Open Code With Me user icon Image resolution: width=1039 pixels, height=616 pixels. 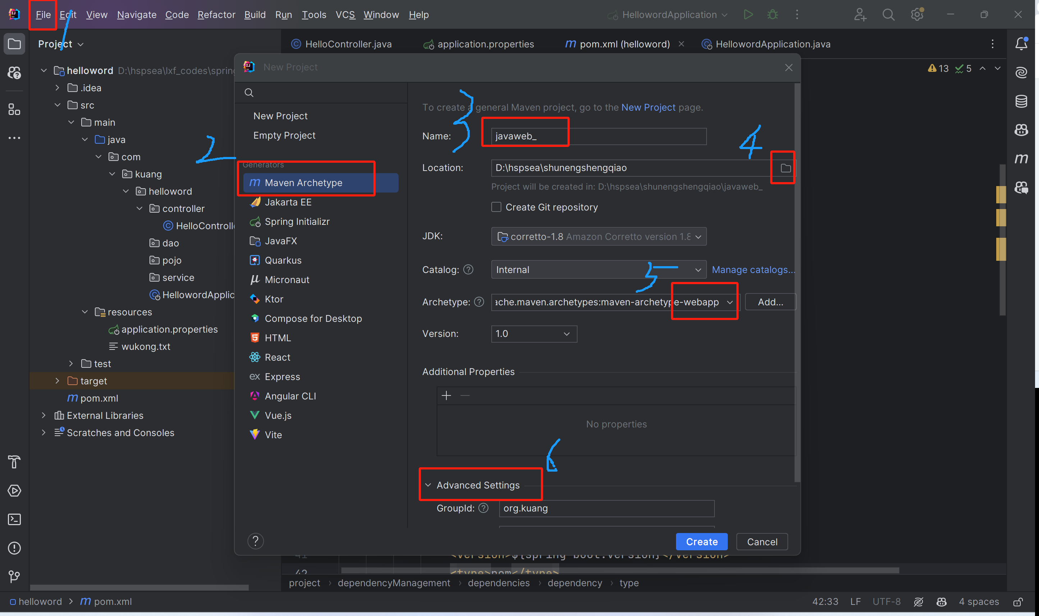pos(860,15)
